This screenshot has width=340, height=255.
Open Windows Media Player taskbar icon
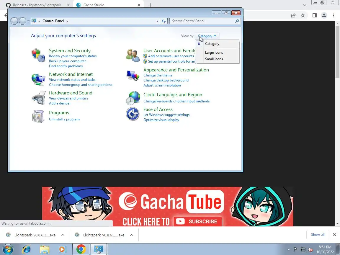[63, 249]
